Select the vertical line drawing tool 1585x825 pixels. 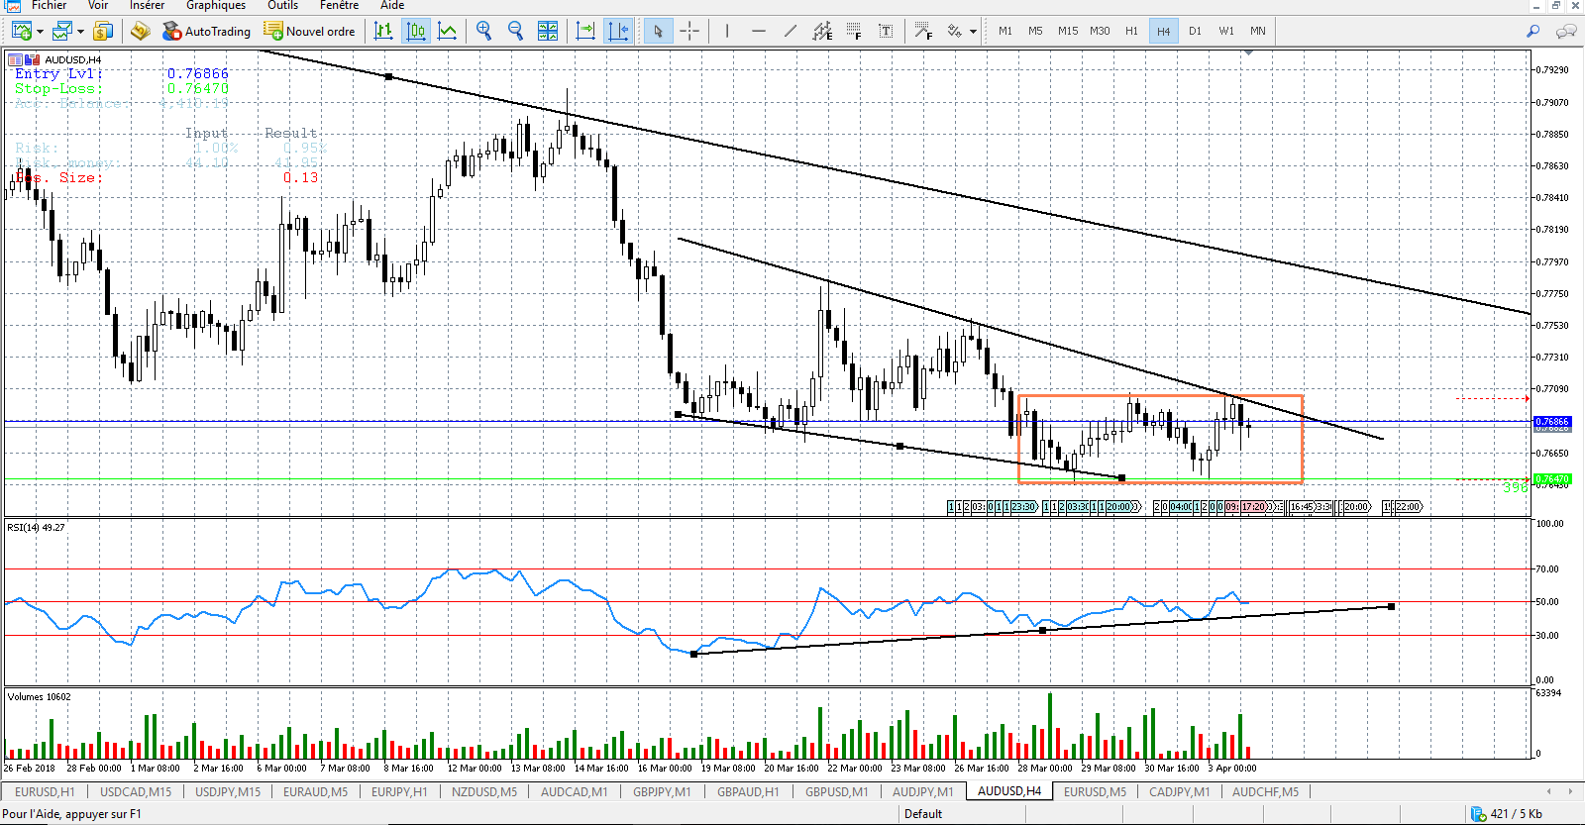pyautogui.click(x=726, y=31)
